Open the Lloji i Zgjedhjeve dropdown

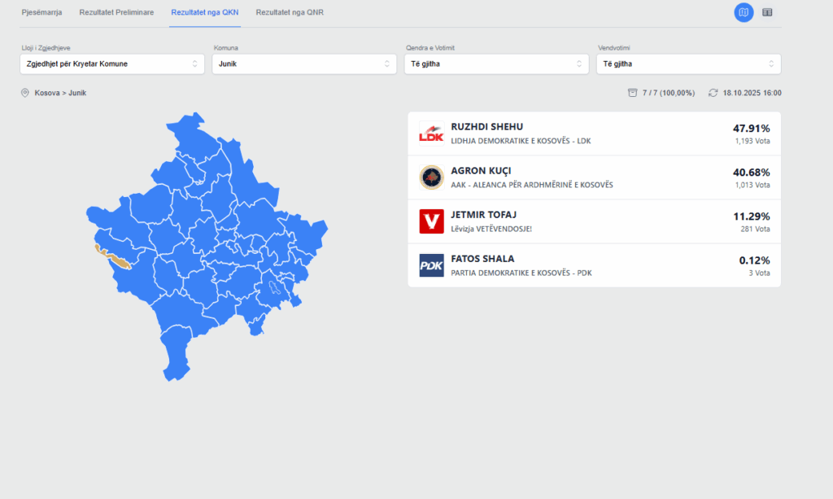(x=112, y=63)
